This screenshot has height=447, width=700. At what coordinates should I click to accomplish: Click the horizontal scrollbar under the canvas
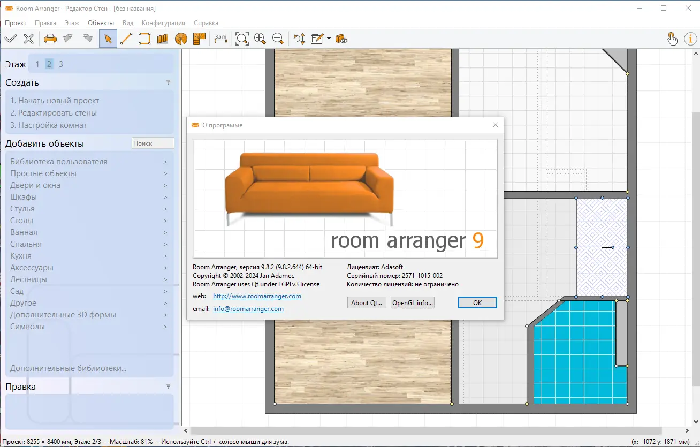(425, 431)
